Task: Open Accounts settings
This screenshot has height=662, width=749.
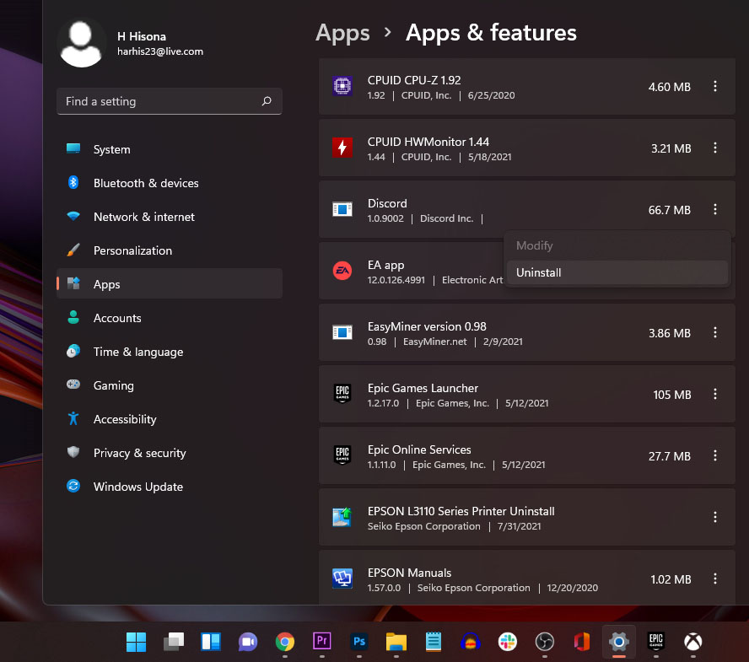Action: pos(169,318)
